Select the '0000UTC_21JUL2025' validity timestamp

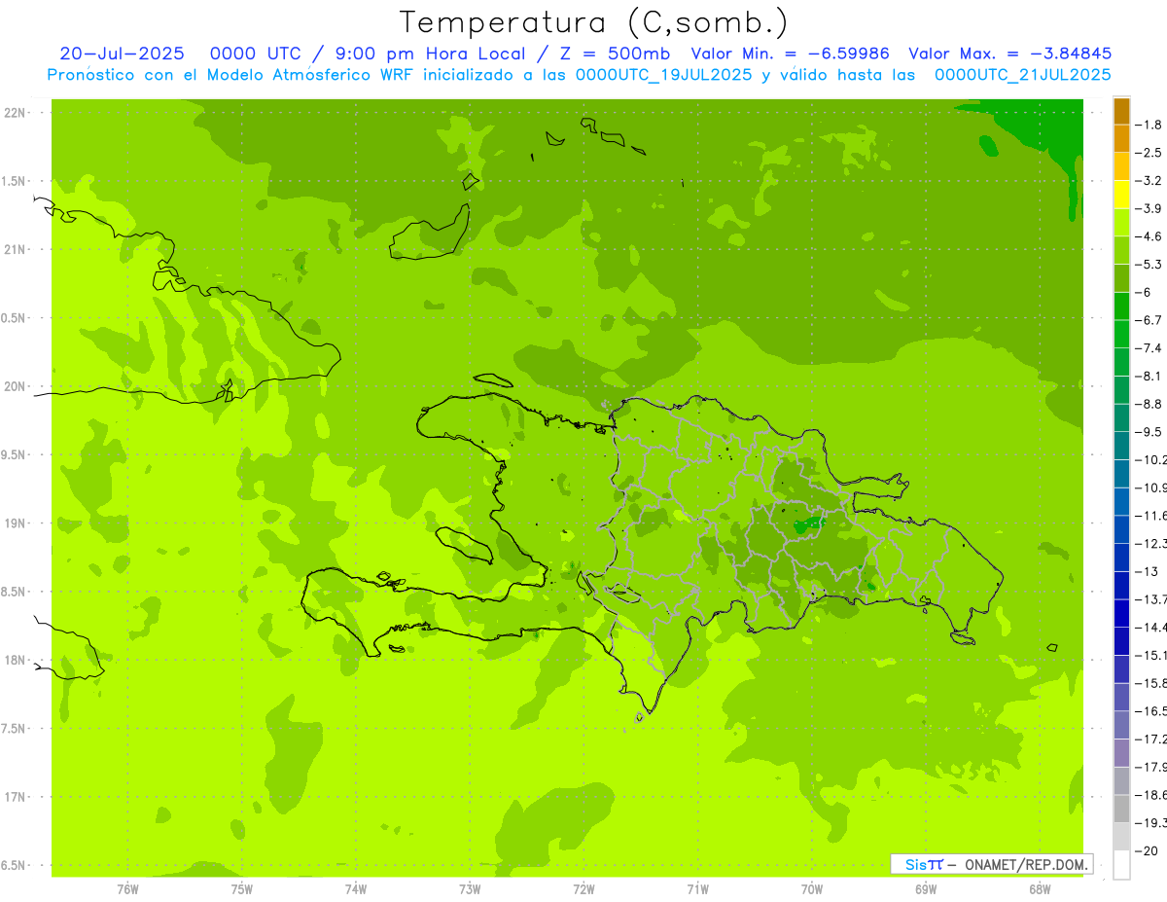coord(1022,75)
